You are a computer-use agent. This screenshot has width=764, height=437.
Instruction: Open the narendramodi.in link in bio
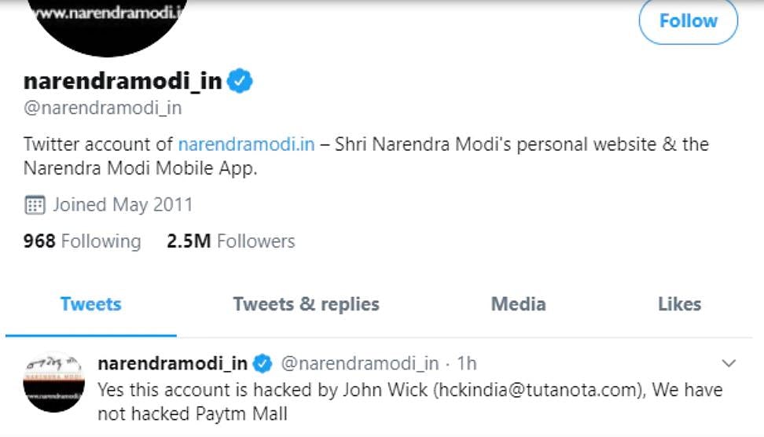(x=246, y=145)
